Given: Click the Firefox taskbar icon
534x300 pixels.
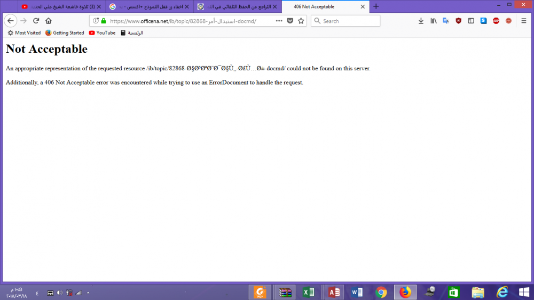Looking at the screenshot, I should tap(405, 292).
